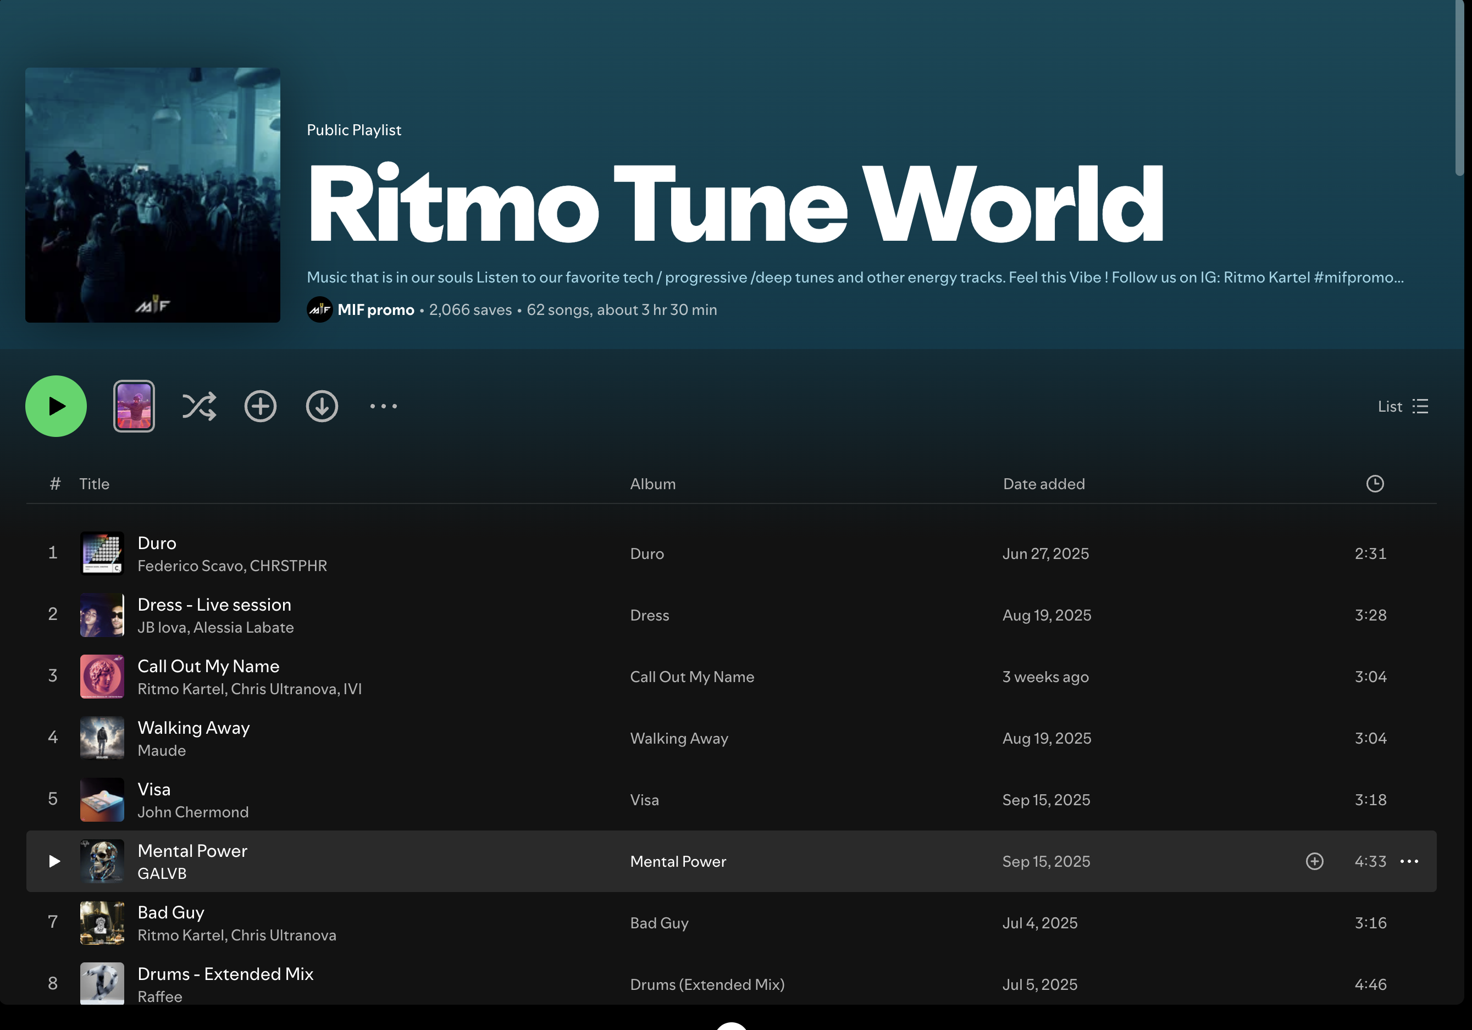
Task: Save playlist to Your Library
Action: pos(261,406)
